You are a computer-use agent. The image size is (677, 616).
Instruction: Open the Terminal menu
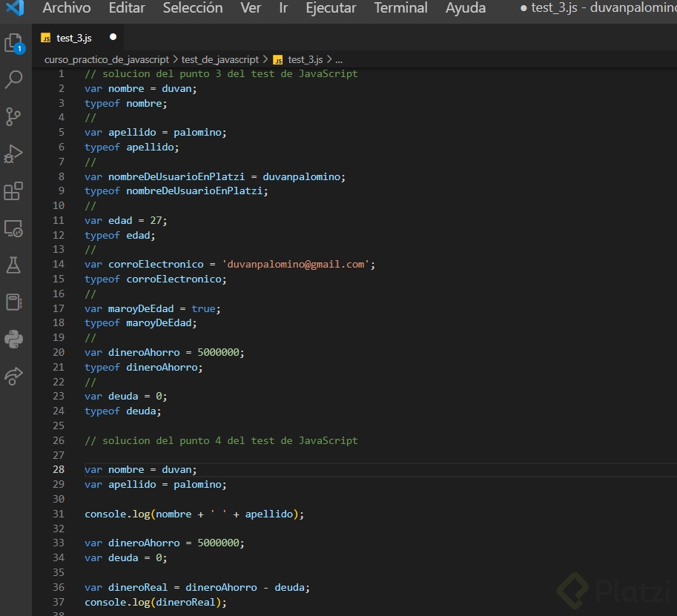(400, 7)
